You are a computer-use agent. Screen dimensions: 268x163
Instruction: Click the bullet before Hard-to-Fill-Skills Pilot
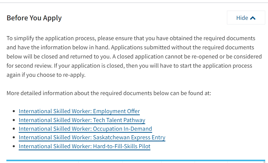click(x=14, y=146)
